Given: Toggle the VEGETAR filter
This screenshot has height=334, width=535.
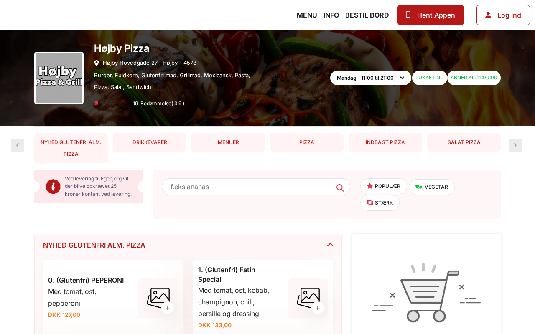Looking at the screenshot, I should pyautogui.click(x=432, y=187).
